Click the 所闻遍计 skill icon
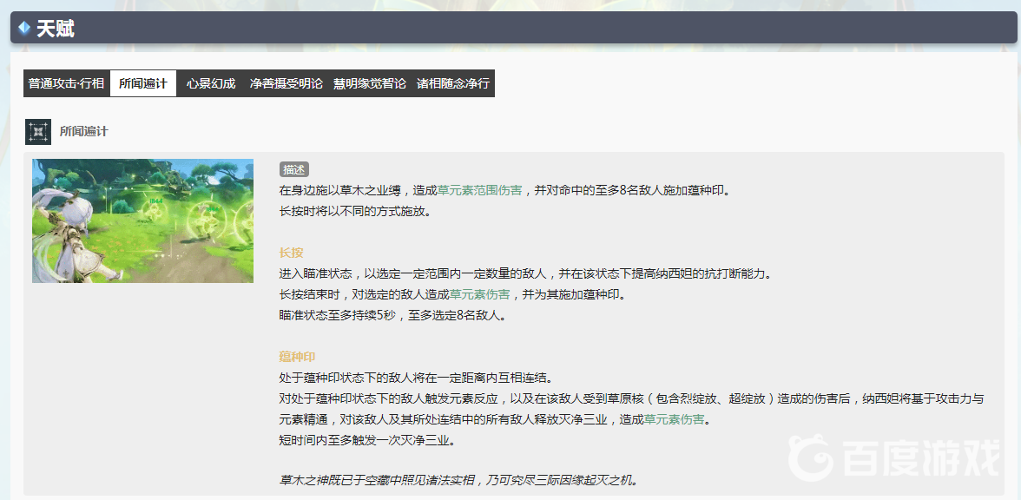This screenshot has height=500, width=1021. tap(38, 132)
